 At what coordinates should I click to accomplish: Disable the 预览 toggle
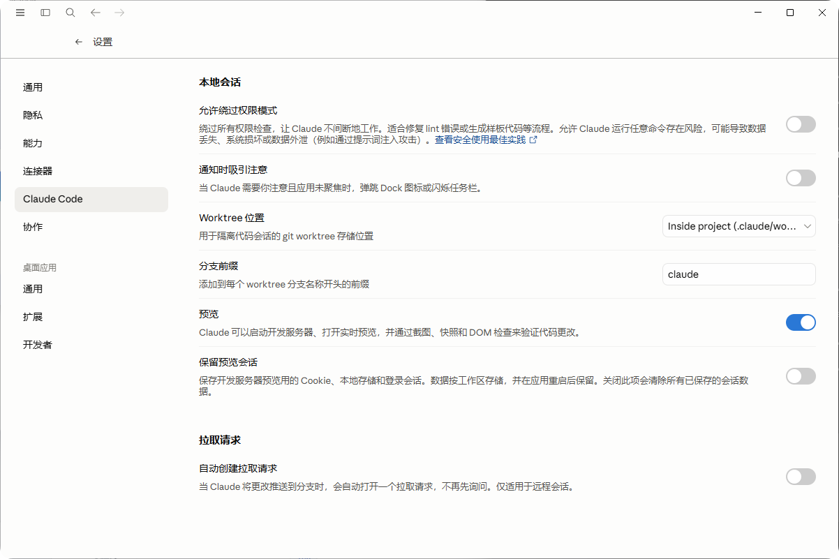(801, 322)
